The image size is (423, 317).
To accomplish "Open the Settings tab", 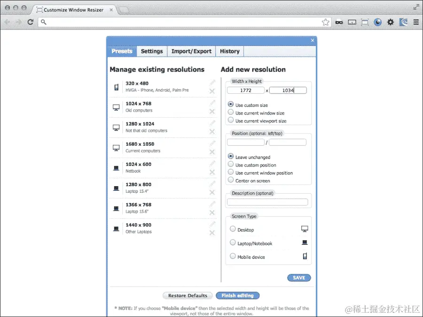I will tap(152, 51).
